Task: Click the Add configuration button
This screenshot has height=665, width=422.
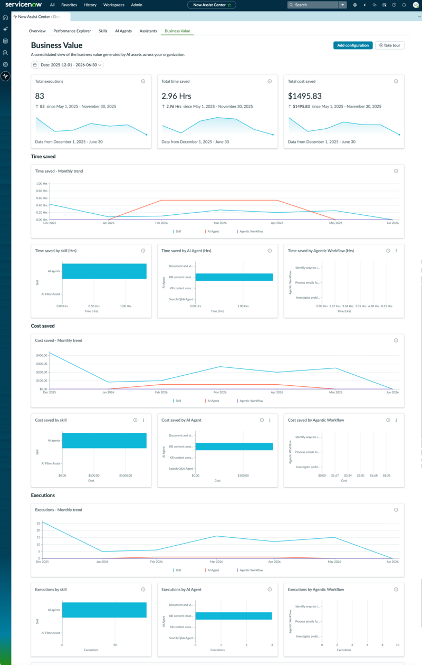Action: coord(353,45)
